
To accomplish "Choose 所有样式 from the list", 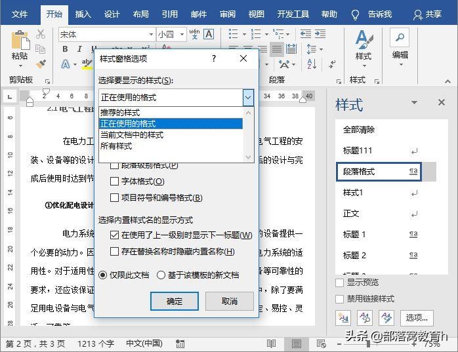I will (x=171, y=146).
